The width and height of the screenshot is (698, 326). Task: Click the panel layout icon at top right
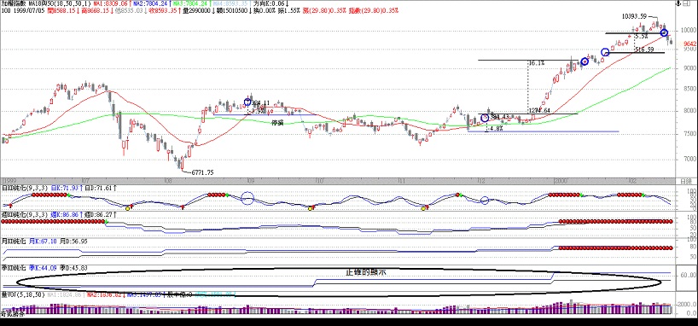coord(686,3)
